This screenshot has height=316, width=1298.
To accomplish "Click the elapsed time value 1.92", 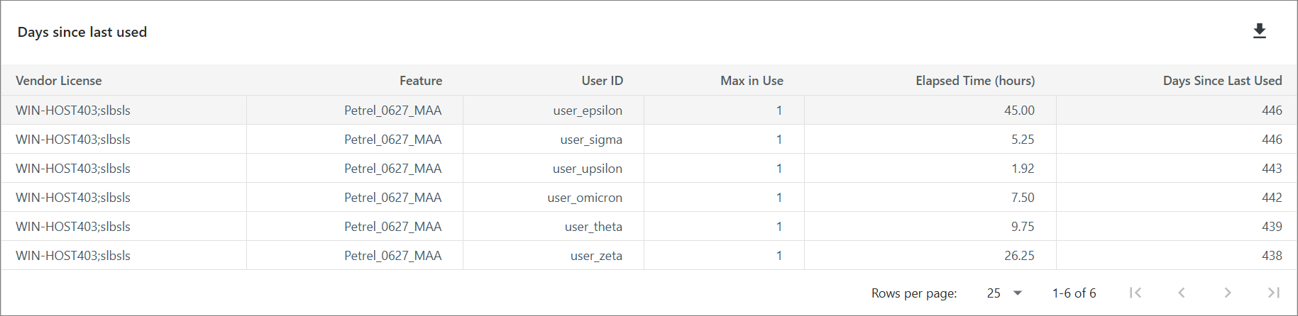I will click(x=1023, y=169).
